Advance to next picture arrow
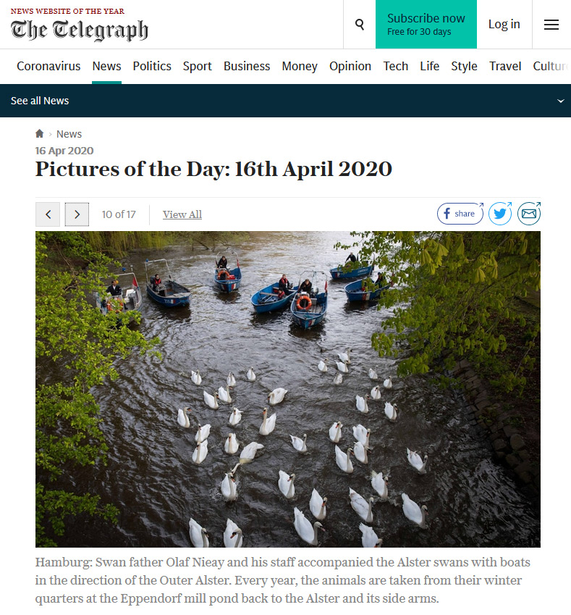 pyautogui.click(x=77, y=214)
